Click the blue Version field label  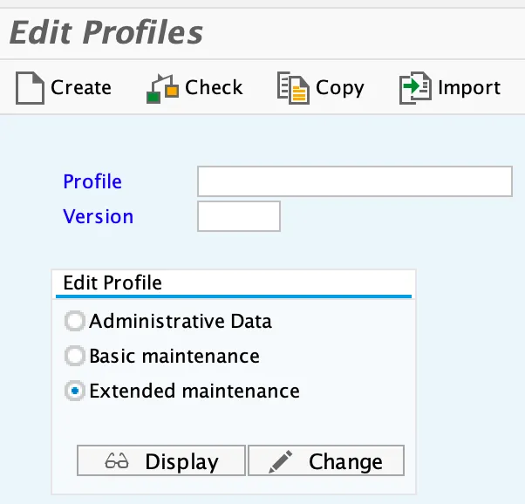(x=99, y=216)
